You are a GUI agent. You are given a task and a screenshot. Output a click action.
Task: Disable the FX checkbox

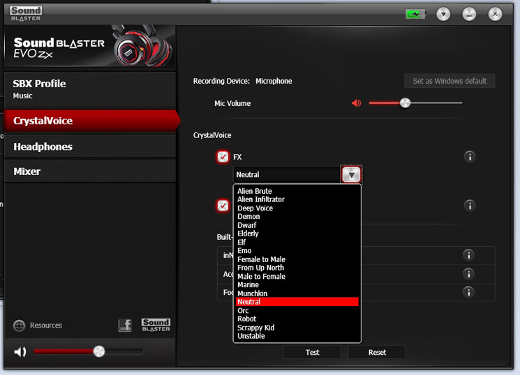coord(223,157)
